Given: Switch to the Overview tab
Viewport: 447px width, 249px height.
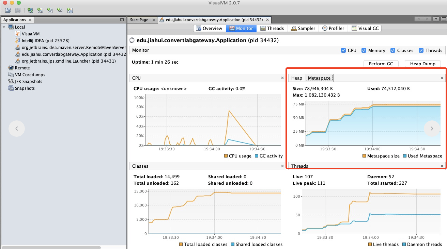Looking at the screenshot, I should [x=210, y=28].
